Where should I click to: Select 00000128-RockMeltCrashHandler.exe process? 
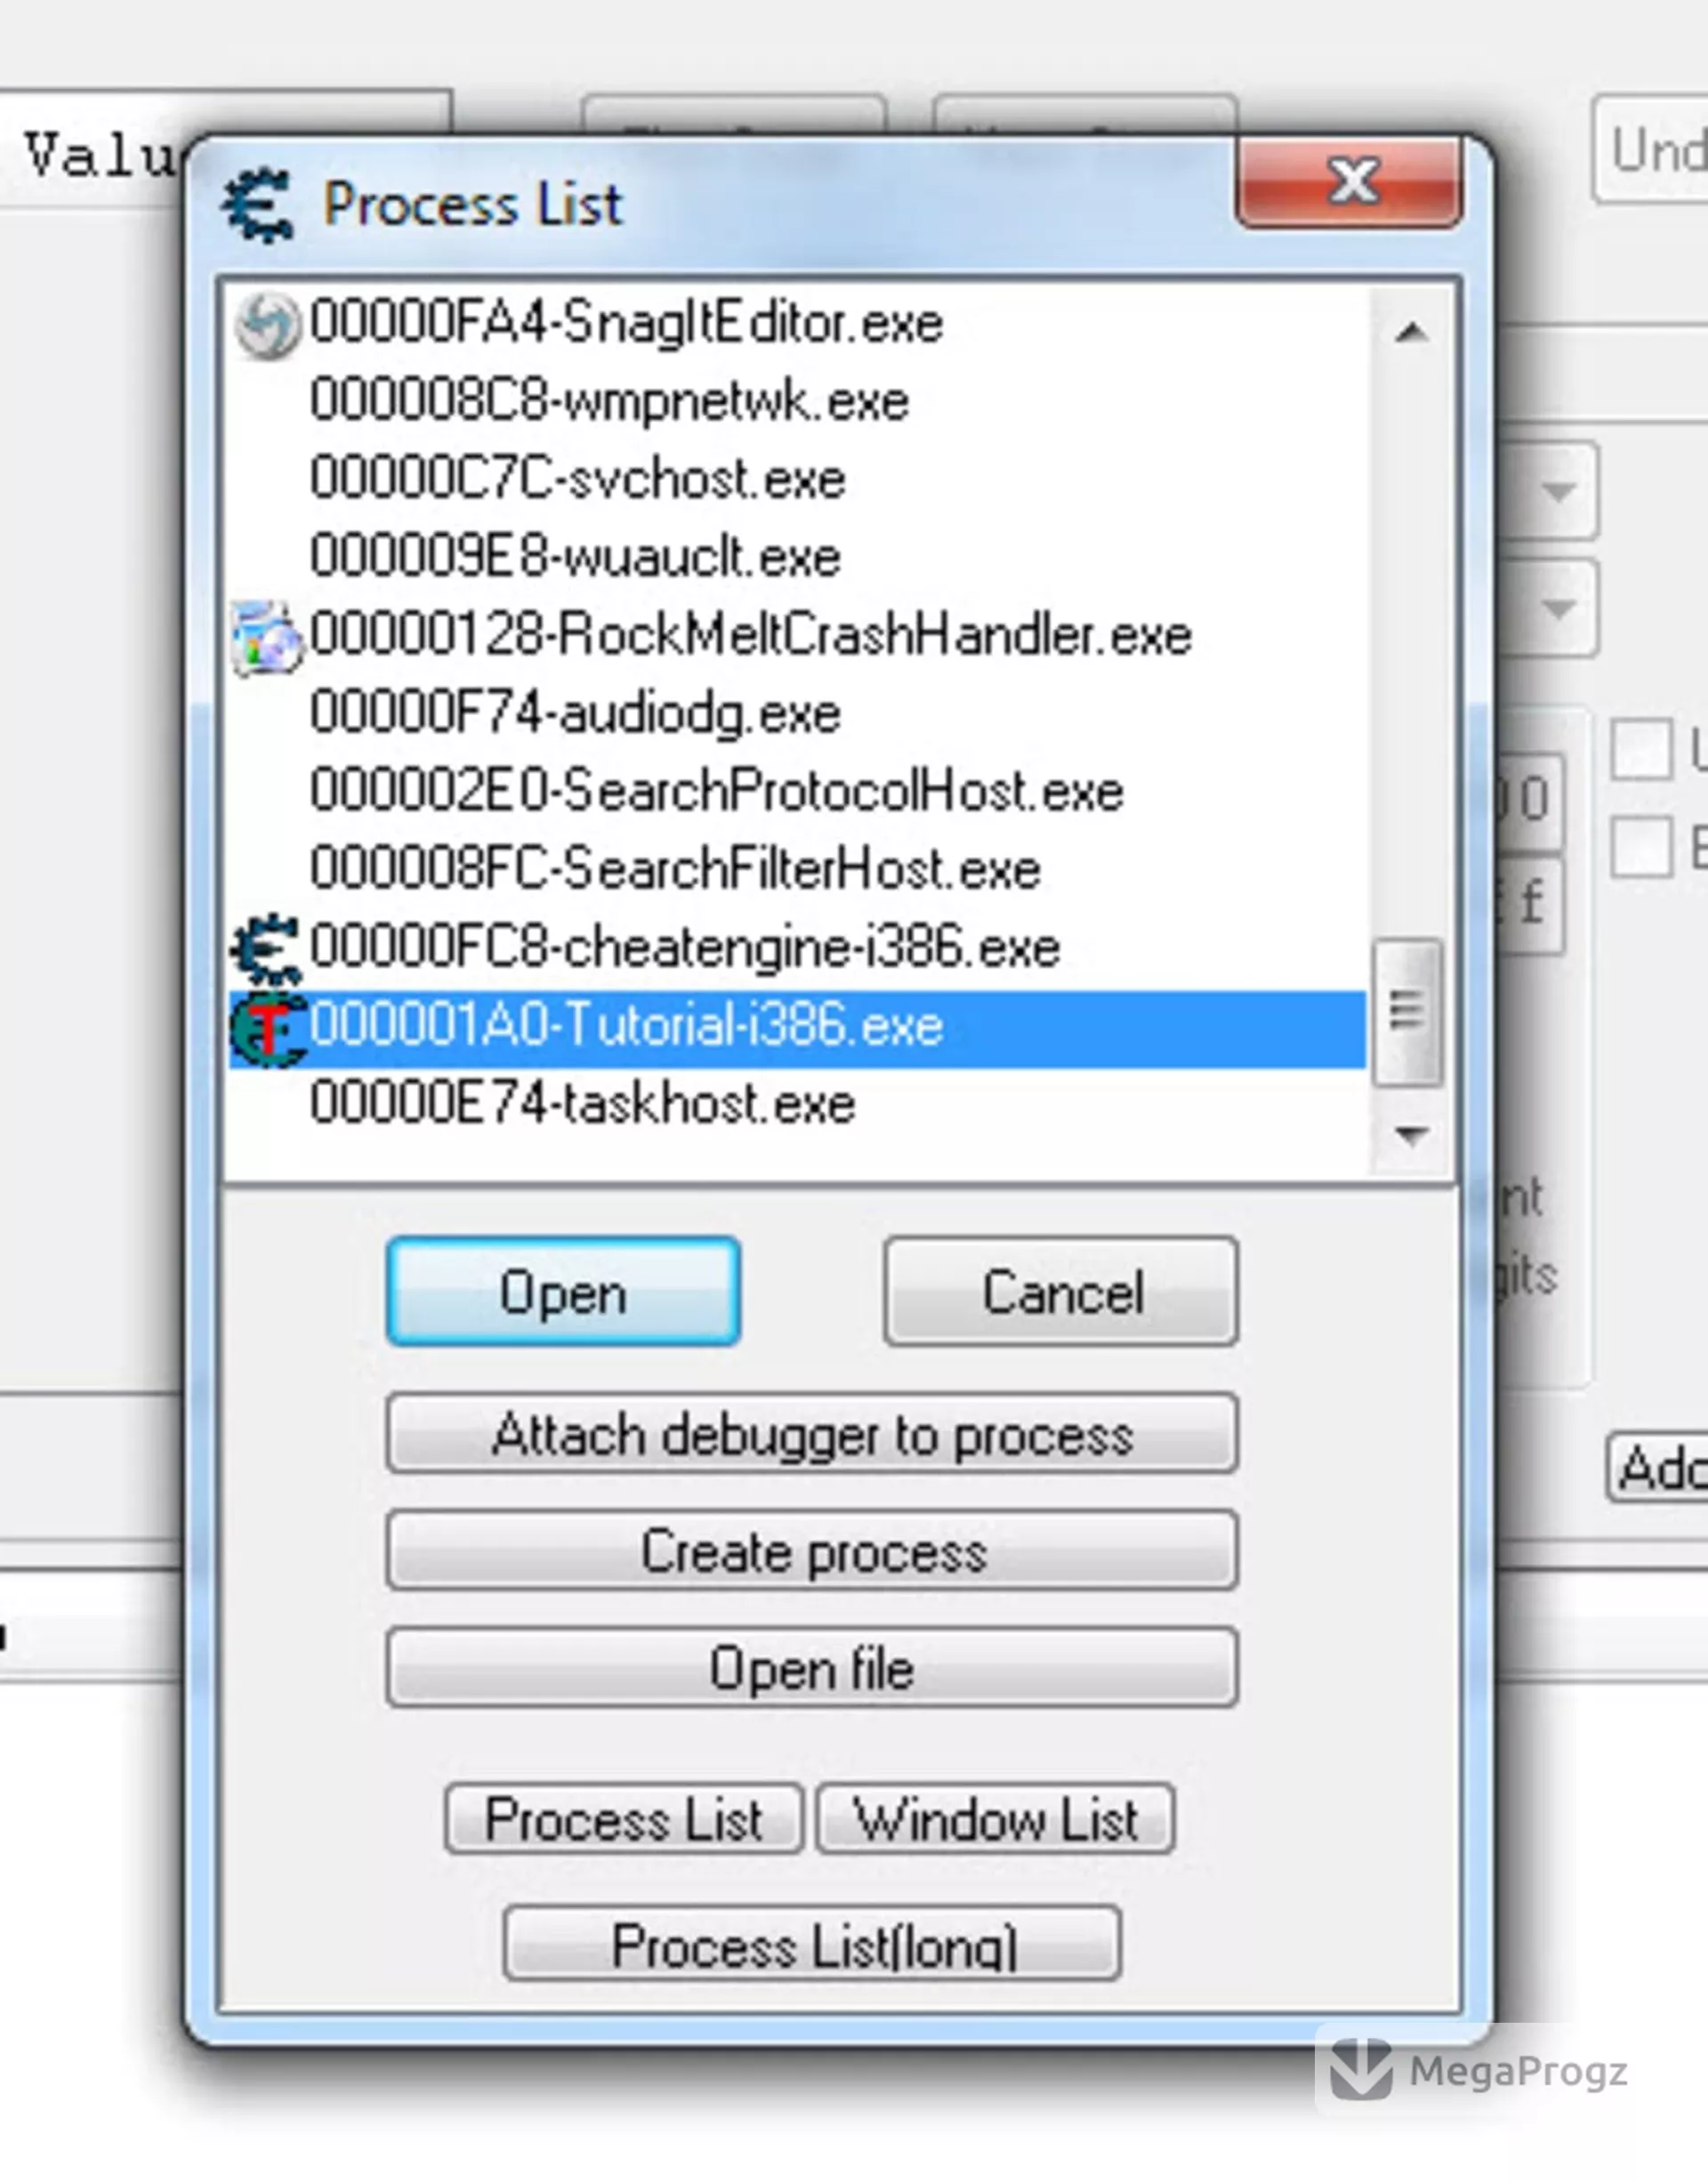tap(797, 636)
